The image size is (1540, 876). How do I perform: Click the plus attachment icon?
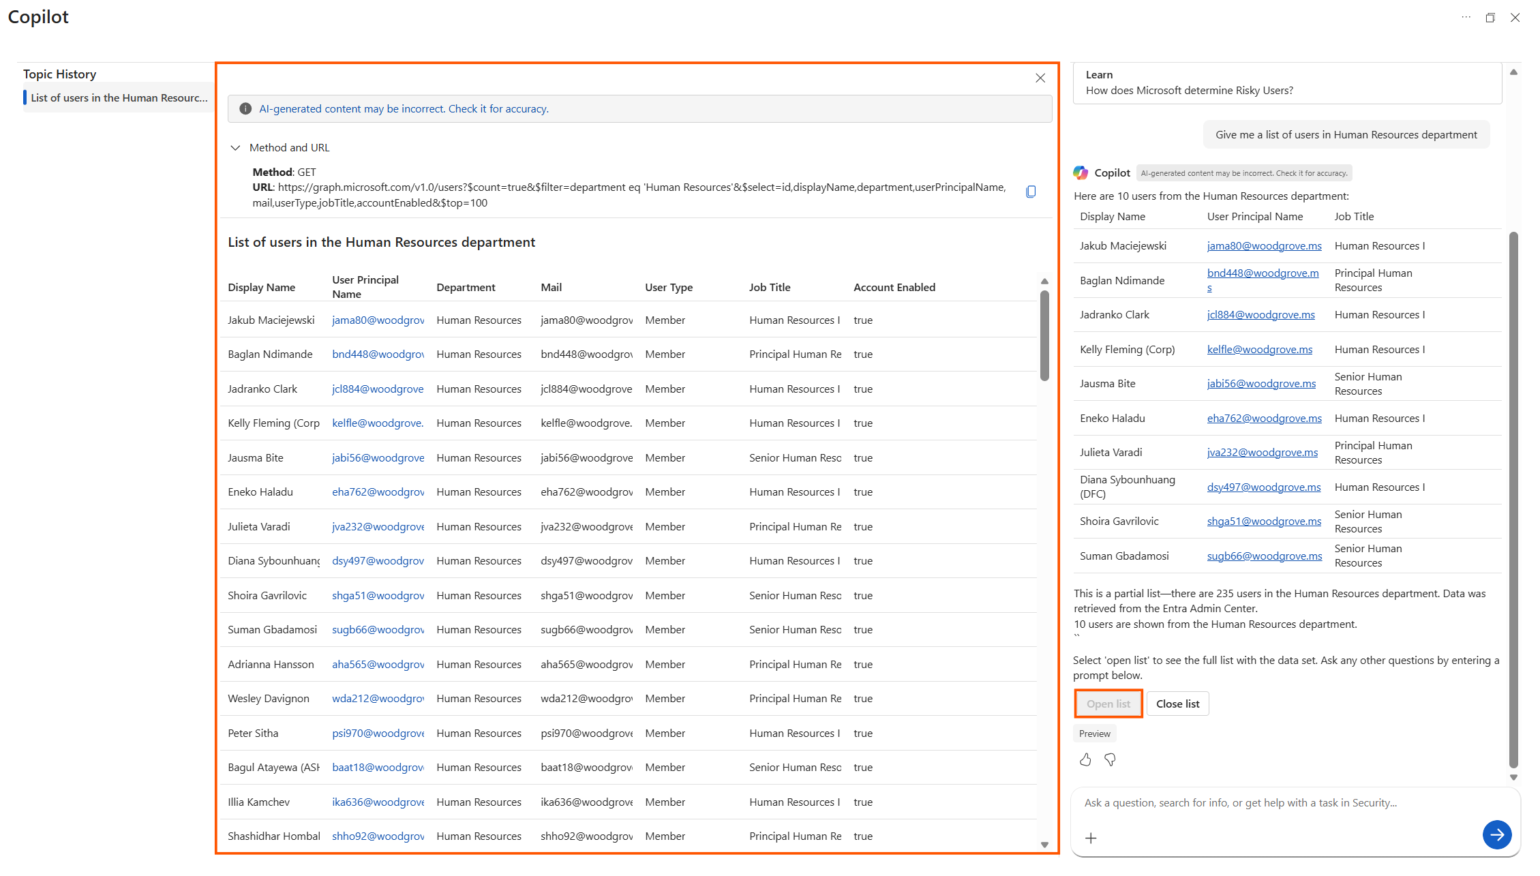pyautogui.click(x=1091, y=838)
